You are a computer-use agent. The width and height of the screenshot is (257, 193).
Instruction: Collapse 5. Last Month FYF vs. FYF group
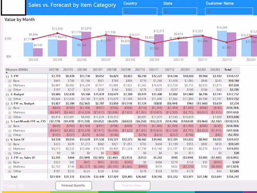[7, 122]
